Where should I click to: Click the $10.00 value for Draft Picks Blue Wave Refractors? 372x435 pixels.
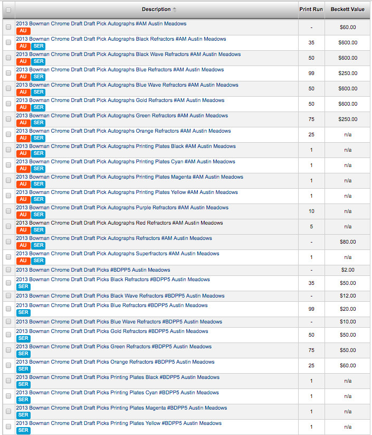[348, 322]
